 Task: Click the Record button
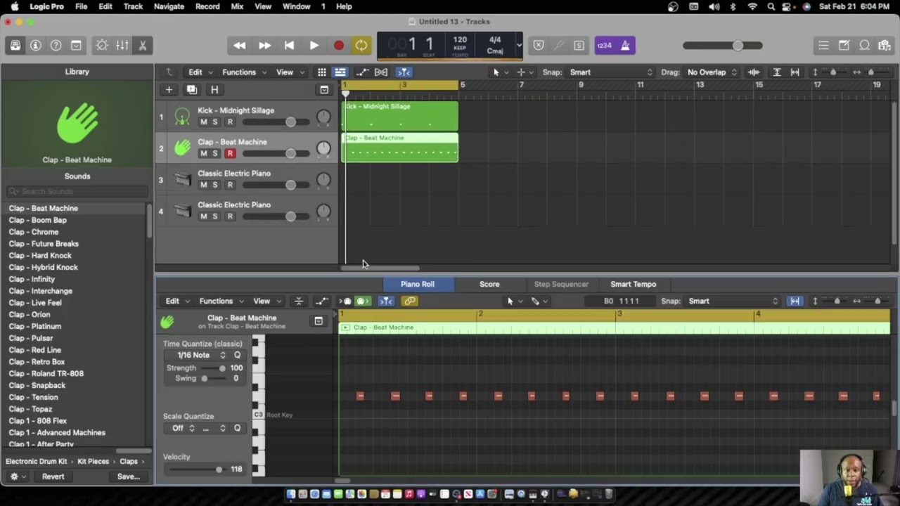(338, 46)
